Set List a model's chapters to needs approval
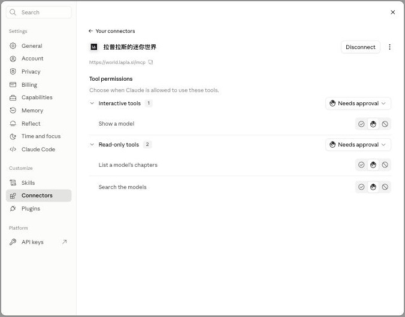 tap(373, 165)
